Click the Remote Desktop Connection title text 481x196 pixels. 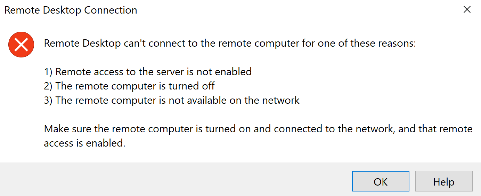pyautogui.click(x=71, y=10)
